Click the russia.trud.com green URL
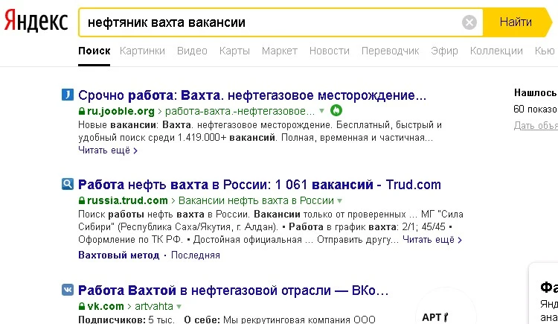558x324 pixels. coord(127,200)
